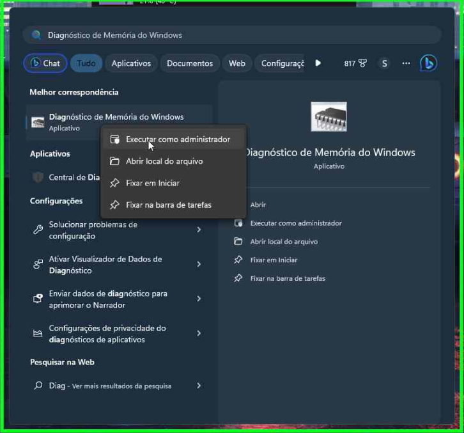Viewport: 464px width, 433px height.
Task: Click the search magnifier icon in search box
Action: point(36,35)
